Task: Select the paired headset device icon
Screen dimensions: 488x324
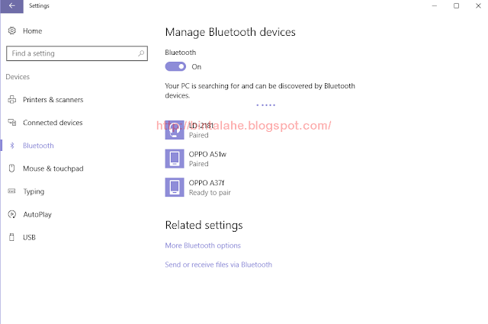Action: pos(175,130)
